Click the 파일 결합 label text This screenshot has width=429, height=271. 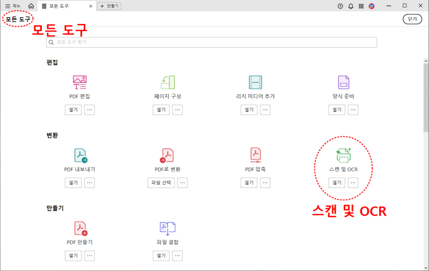click(x=167, y=242)
